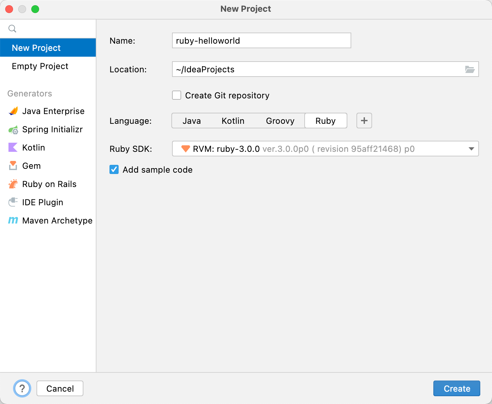This screenshot has height=404, width=492.
Task: Select Kotlin language option
Action: point(233,121)
